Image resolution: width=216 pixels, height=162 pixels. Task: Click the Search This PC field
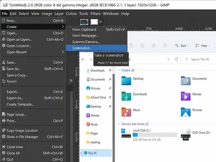click(x=199, y=59)
